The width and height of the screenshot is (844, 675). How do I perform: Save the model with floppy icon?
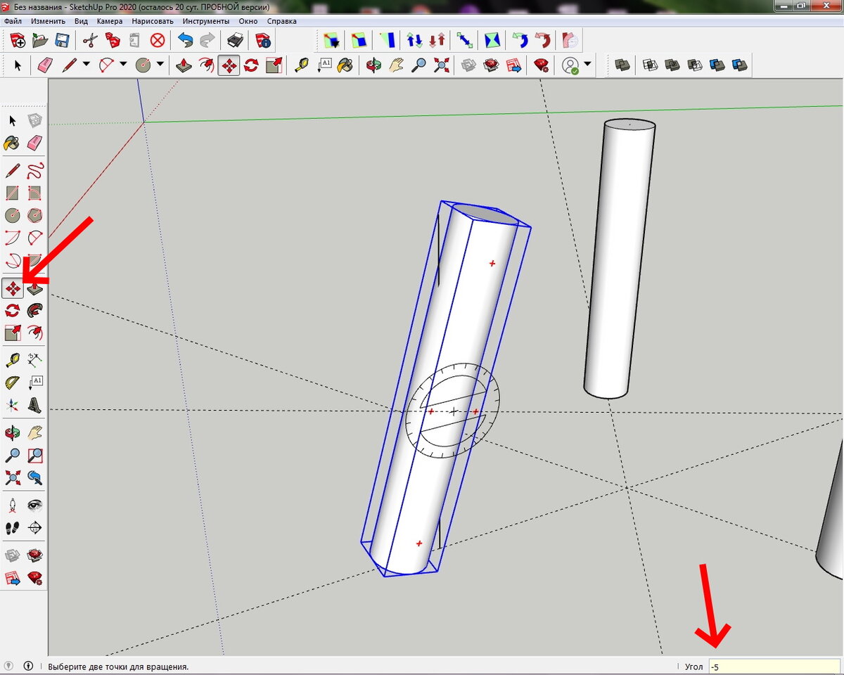click(62, 39)
